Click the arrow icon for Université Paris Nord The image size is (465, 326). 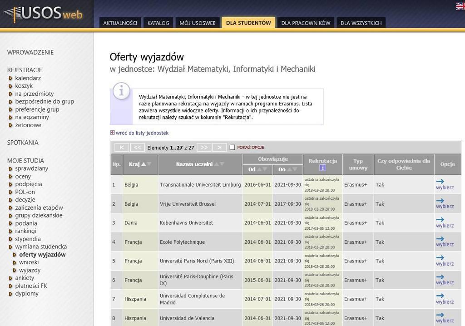(440, 257)
